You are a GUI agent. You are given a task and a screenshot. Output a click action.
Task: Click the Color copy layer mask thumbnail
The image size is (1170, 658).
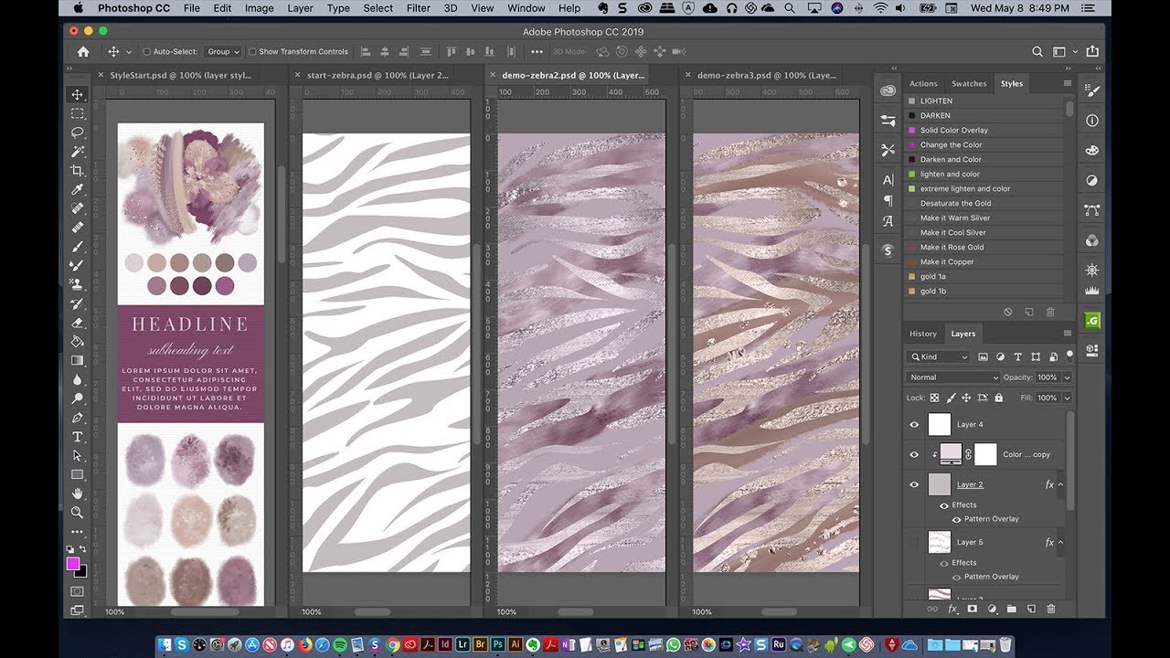coord(985,454)
